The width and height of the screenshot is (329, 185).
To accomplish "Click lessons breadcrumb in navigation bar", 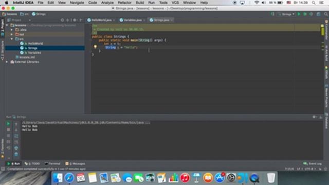I will click(x=10, y=14).
